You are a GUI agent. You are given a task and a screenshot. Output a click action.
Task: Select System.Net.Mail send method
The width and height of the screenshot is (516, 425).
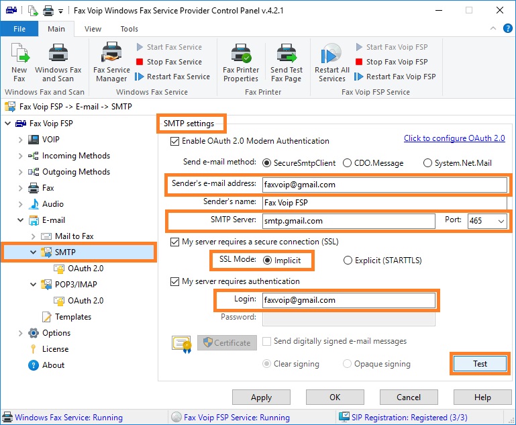[x=427, y=163]
